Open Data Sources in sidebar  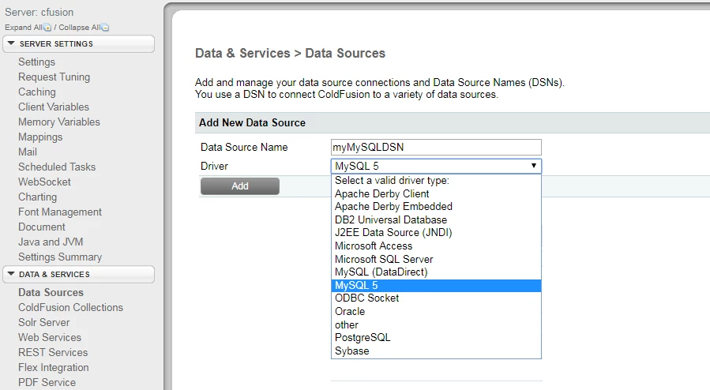click(51, 292)
